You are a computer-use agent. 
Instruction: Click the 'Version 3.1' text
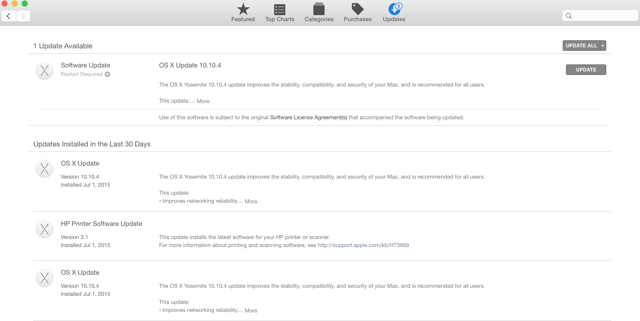[75, 237]
